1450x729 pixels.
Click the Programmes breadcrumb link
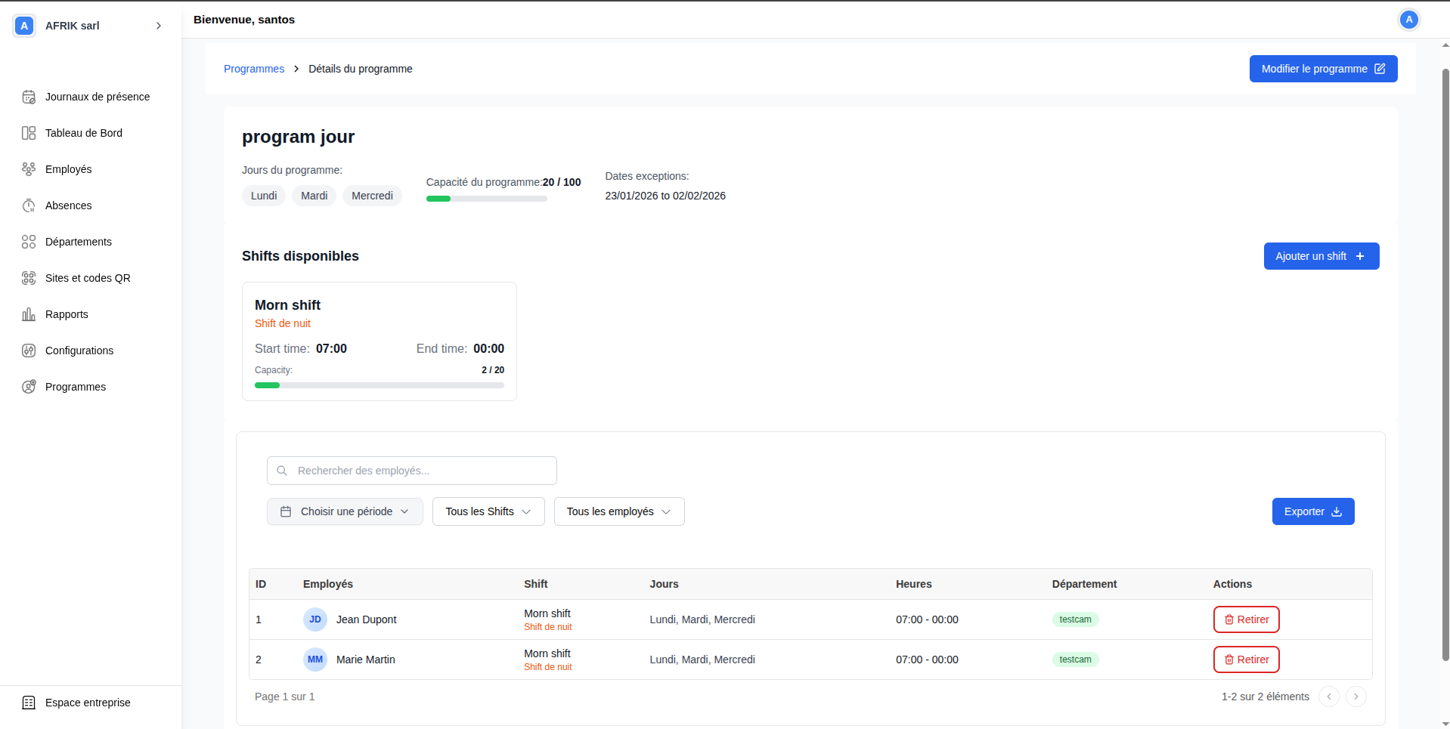point(254,69)
